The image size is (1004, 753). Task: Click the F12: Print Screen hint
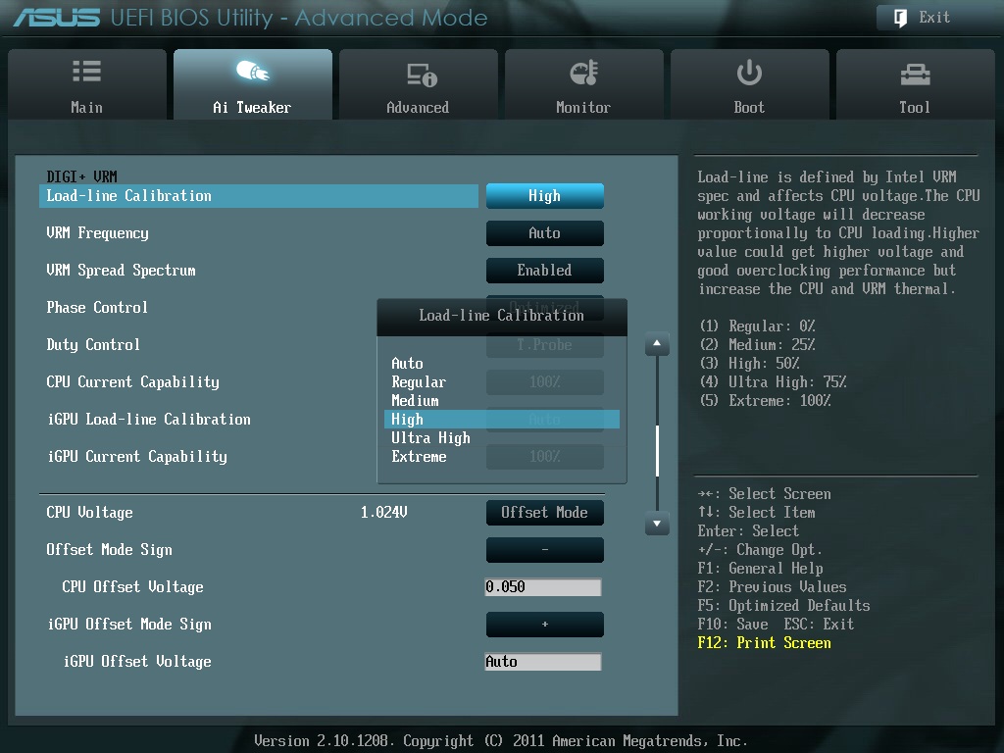[x=765, y=643]
